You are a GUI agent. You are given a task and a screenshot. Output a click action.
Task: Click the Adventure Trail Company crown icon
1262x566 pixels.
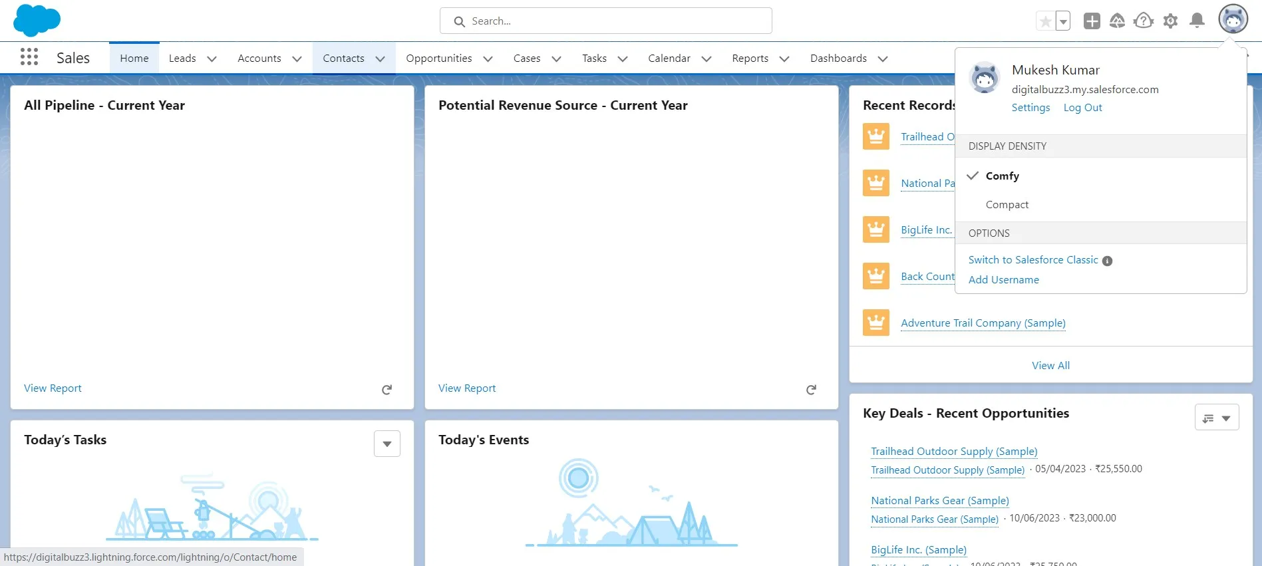tap(876, 323)
